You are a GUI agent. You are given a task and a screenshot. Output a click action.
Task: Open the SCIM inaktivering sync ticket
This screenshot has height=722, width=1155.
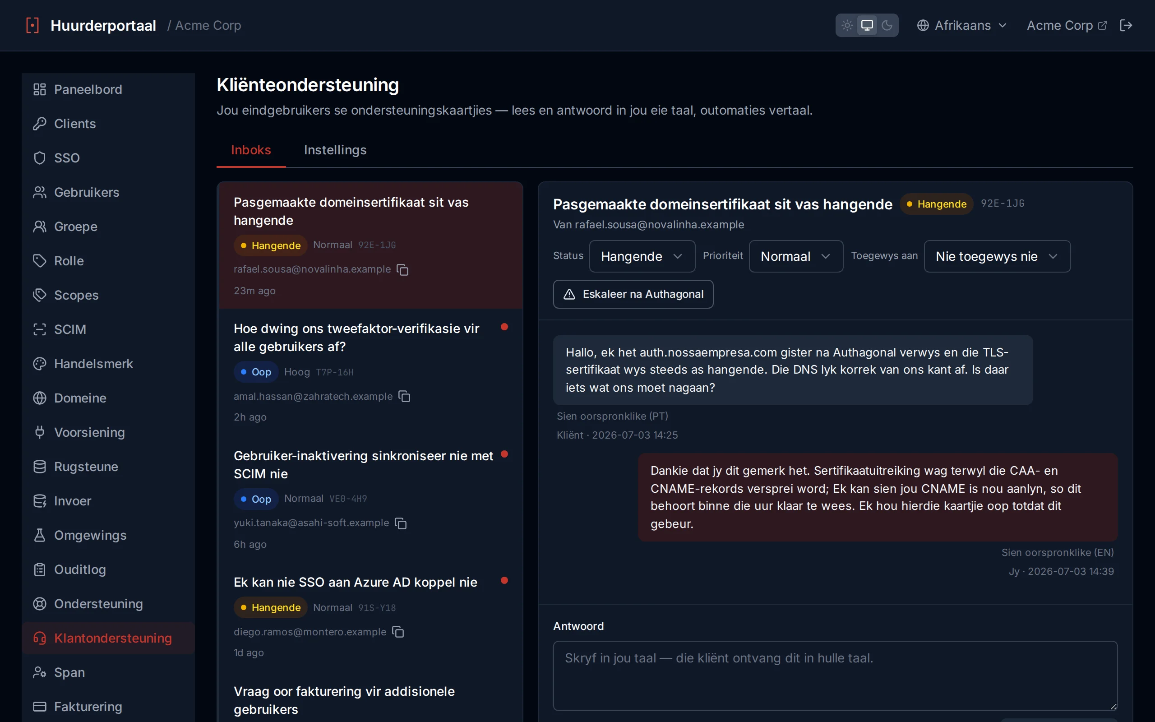[x=370, y=499]
